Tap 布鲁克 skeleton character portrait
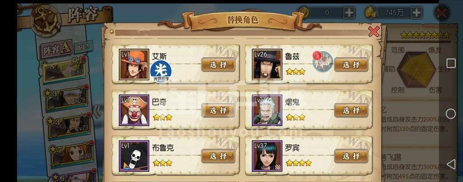463x182 pixels. (134, 156)
